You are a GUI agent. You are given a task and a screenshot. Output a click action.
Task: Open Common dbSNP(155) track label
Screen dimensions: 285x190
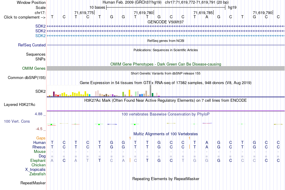point(27,77)
